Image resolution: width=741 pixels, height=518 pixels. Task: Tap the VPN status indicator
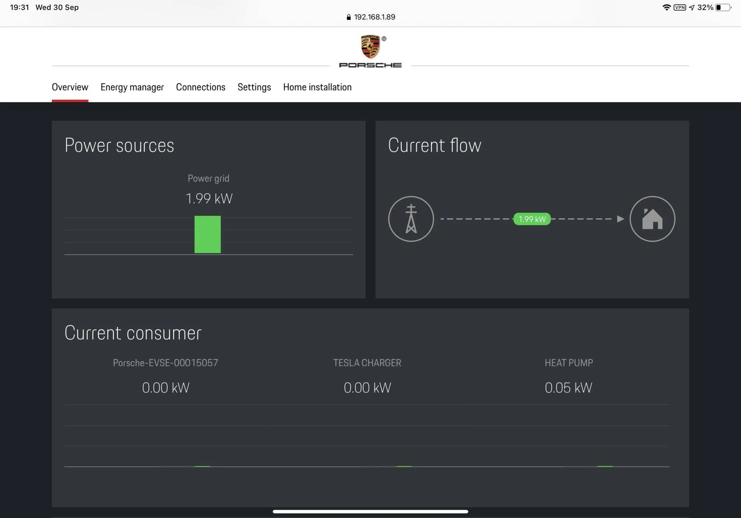tap(680, 7)
